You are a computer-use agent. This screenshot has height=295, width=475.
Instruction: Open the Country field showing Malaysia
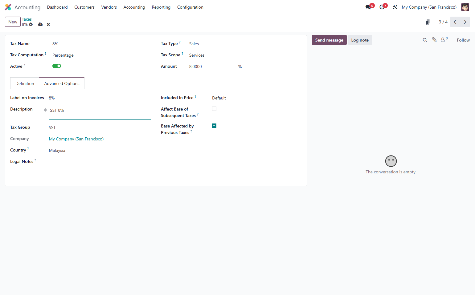pos(100,150)
